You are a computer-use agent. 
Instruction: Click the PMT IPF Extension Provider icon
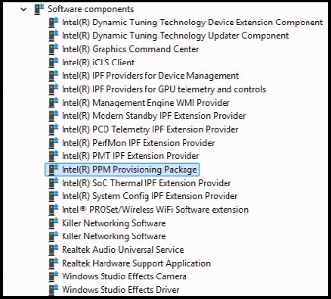pyautogui.click(x=54, y=156)
